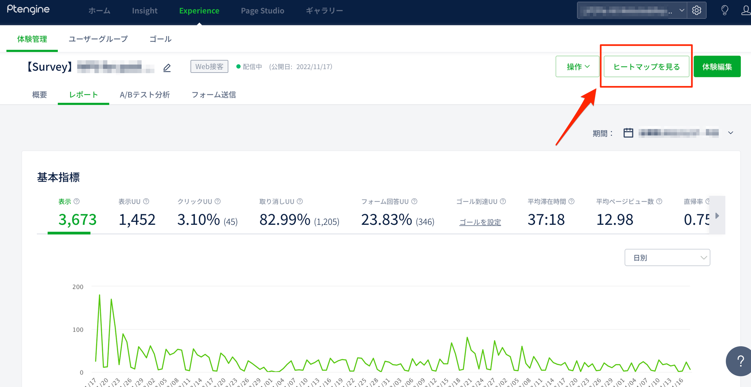Click the ゴールを設定 link
The height and width of the screenshot is (387, 751).
pos(480,222)
